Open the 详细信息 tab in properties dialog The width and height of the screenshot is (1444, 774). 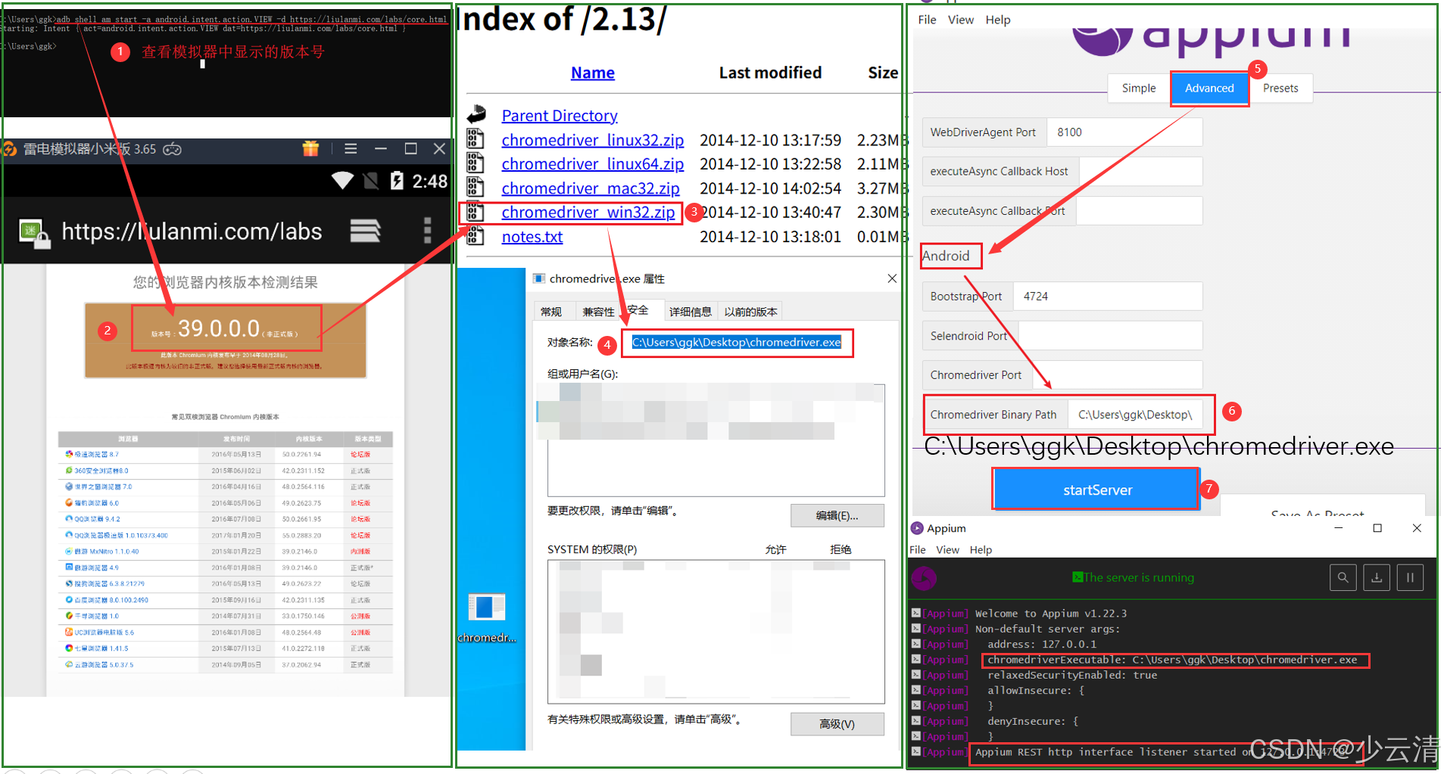coord(690,312)
